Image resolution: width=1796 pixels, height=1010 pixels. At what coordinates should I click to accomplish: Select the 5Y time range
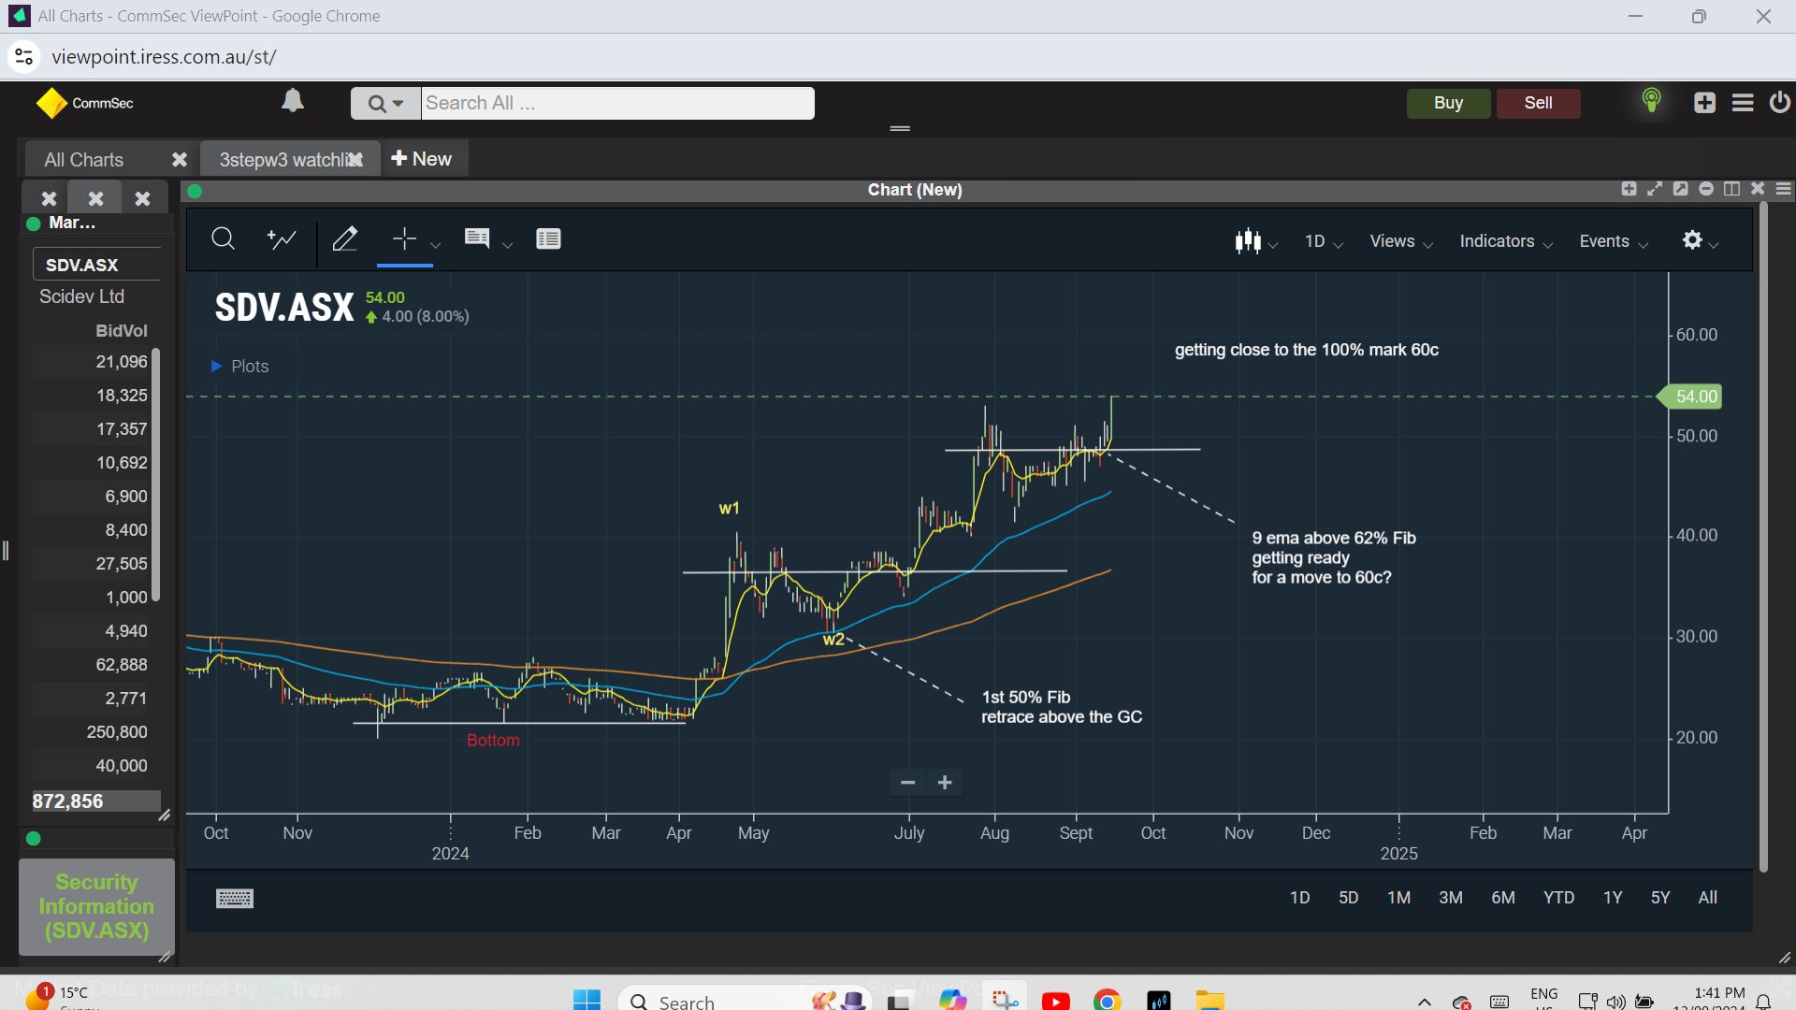(x=1660, y=898)
